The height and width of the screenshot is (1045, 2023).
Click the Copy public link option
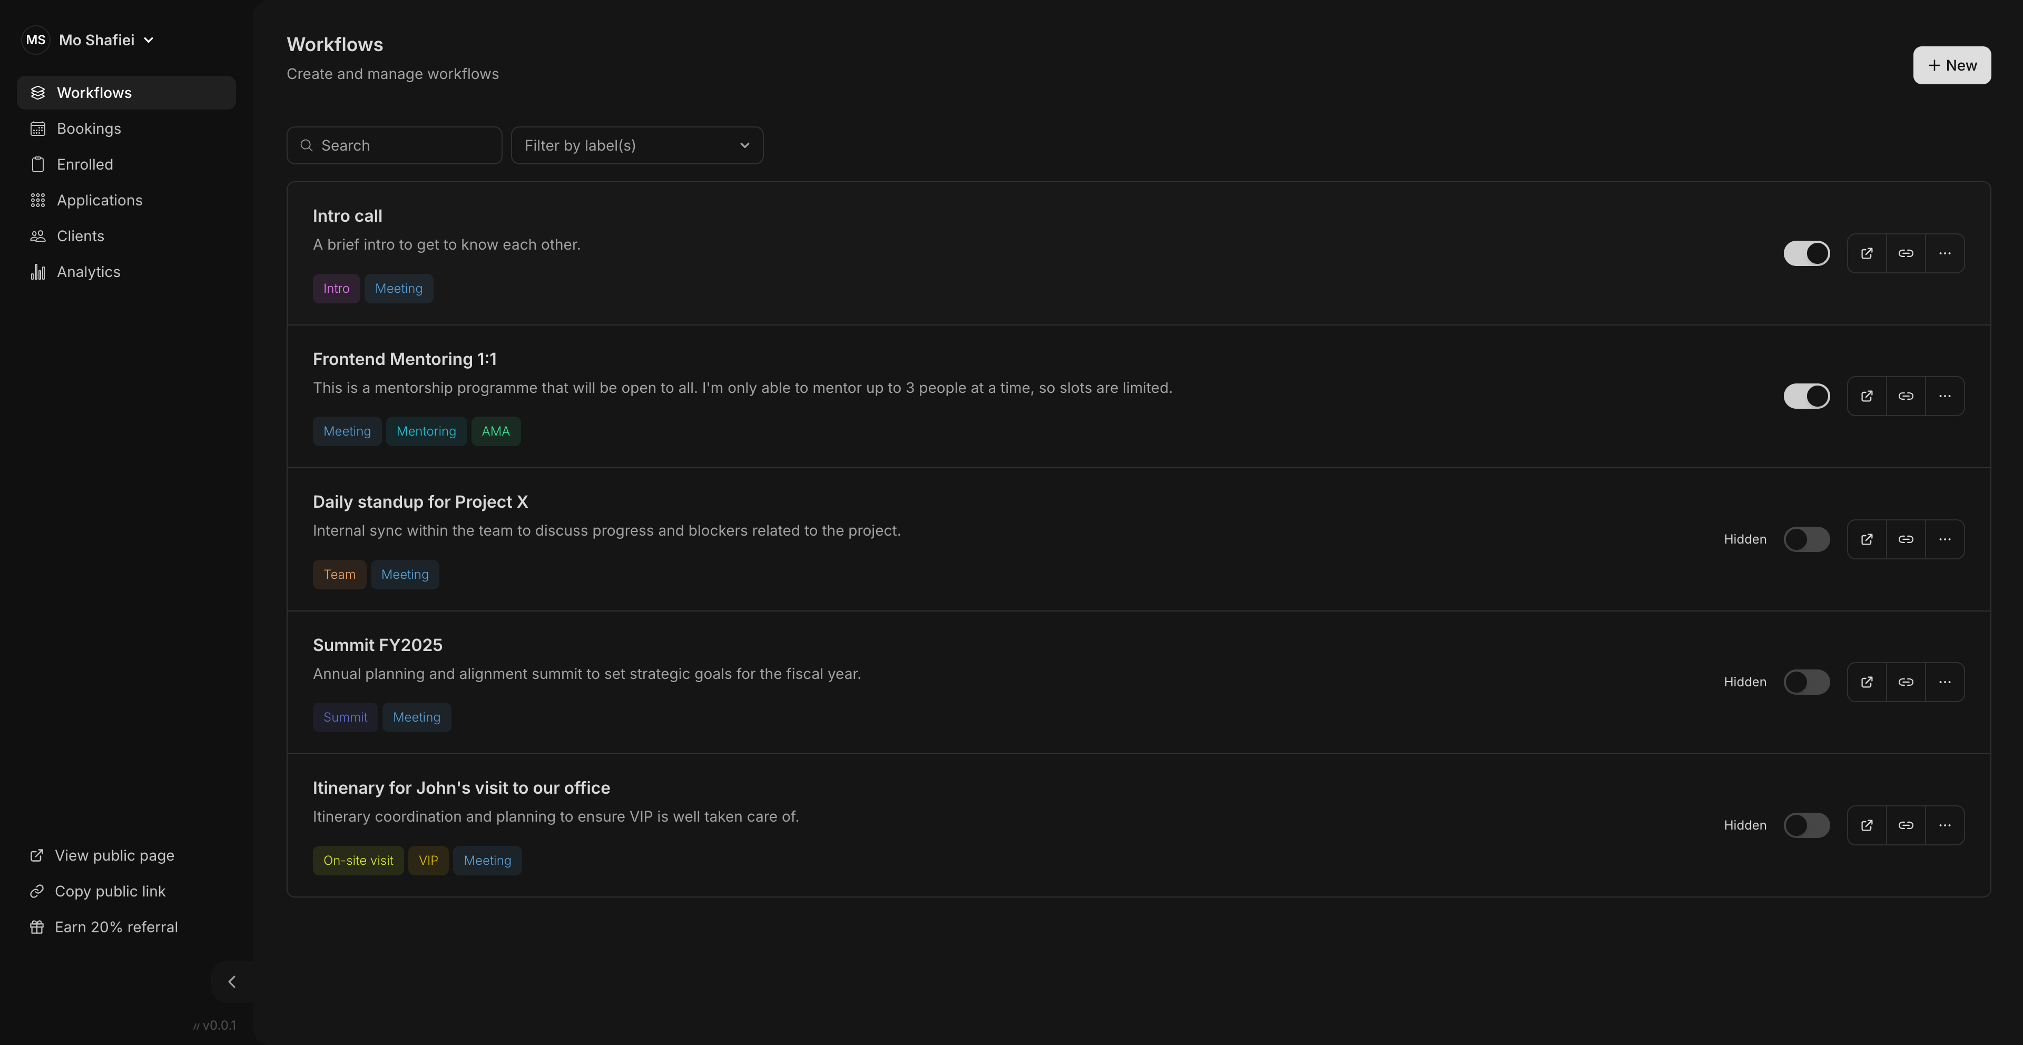tap(110, 891)
